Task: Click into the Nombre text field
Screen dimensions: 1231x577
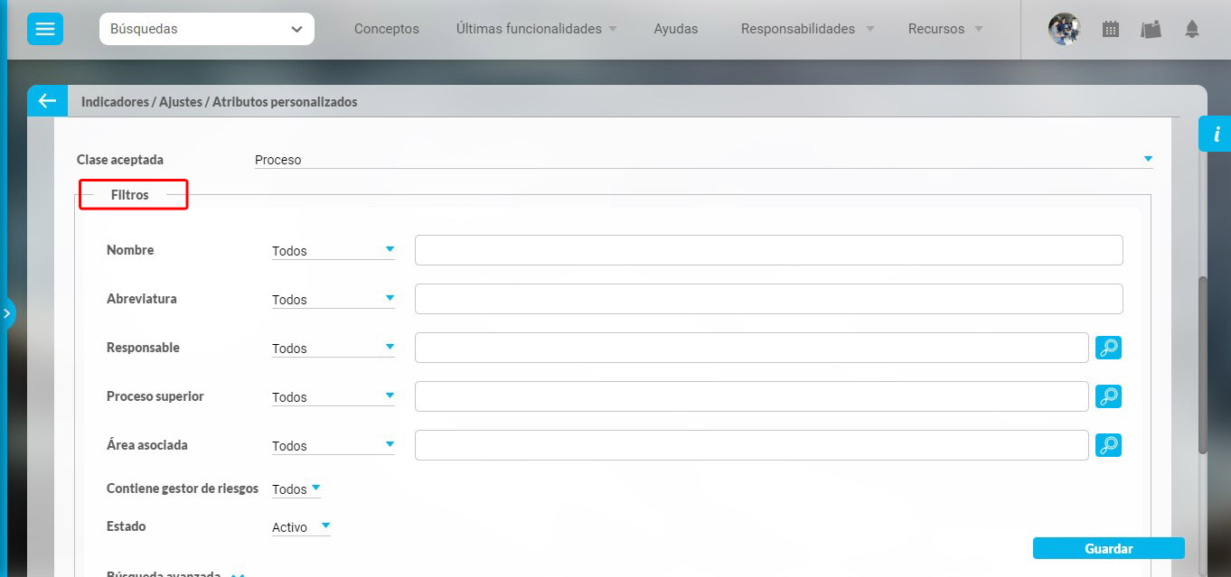Action: pos(768,250)
